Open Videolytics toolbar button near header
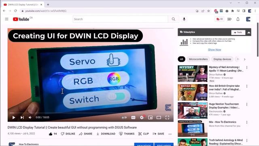The width and height of the screenshot is (259, 146). tap(219, 19)
